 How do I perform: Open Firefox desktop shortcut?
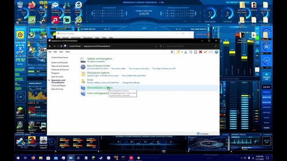(32, 6)
